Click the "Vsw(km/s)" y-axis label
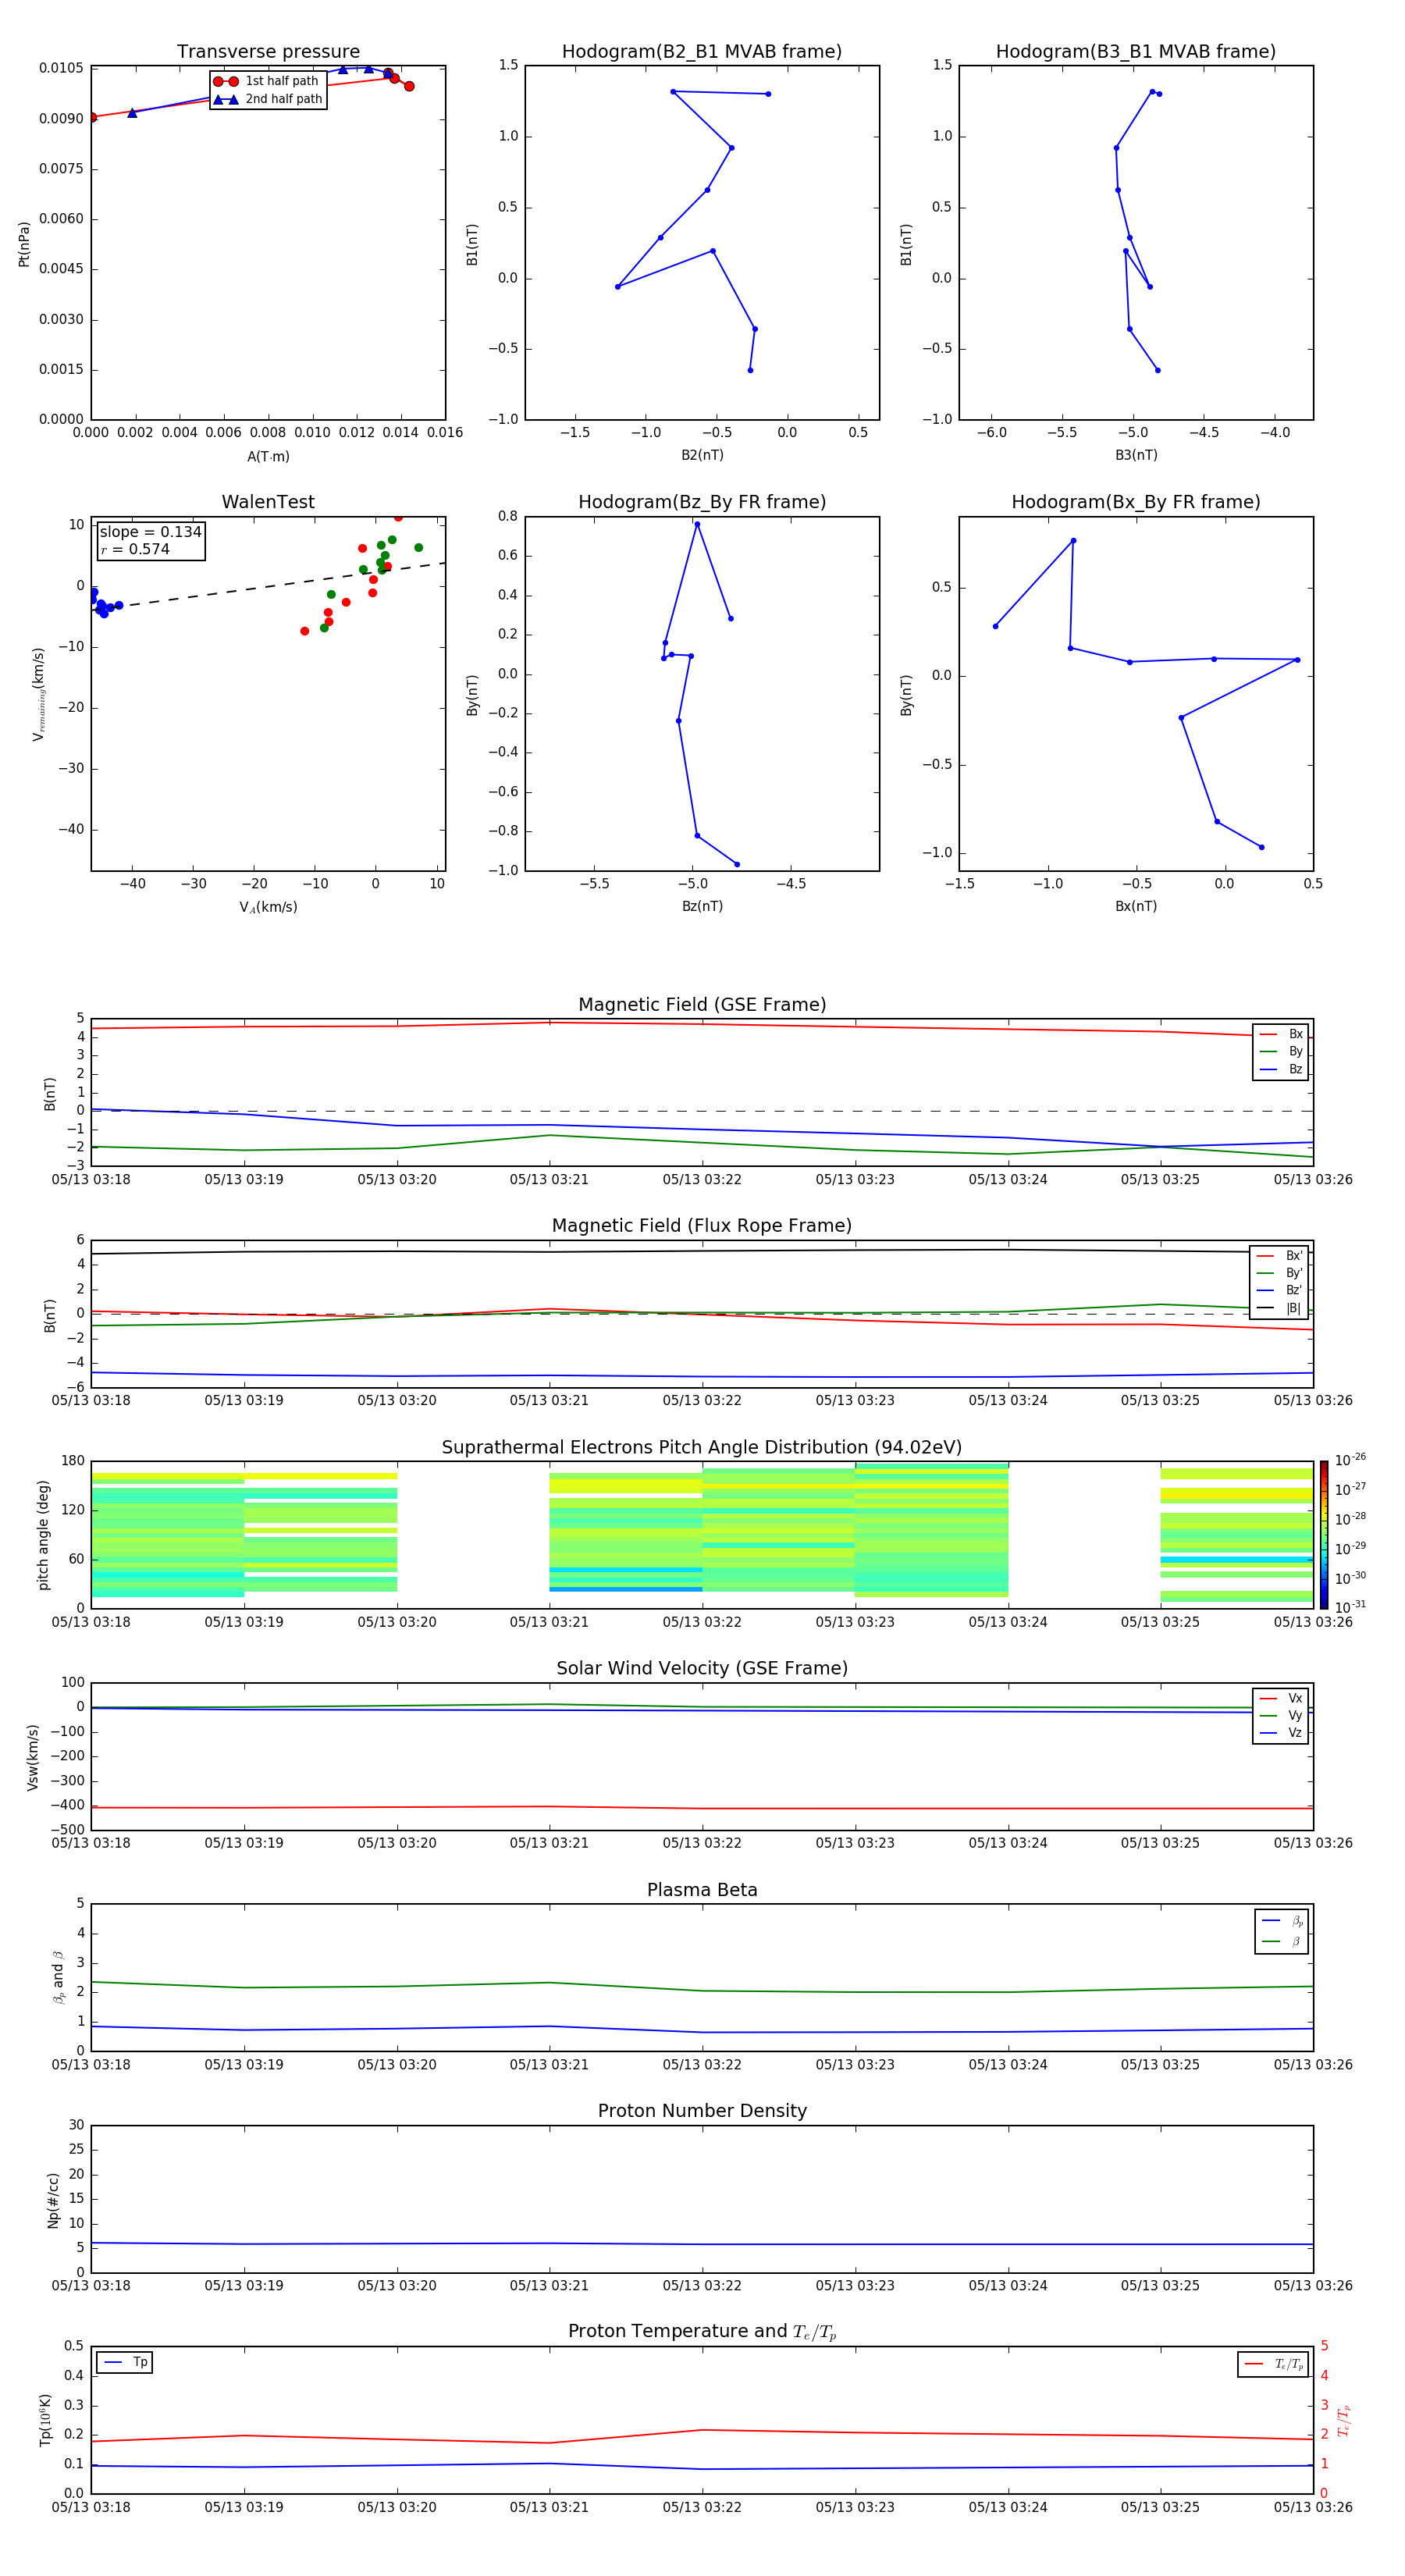 point(33,1757)
